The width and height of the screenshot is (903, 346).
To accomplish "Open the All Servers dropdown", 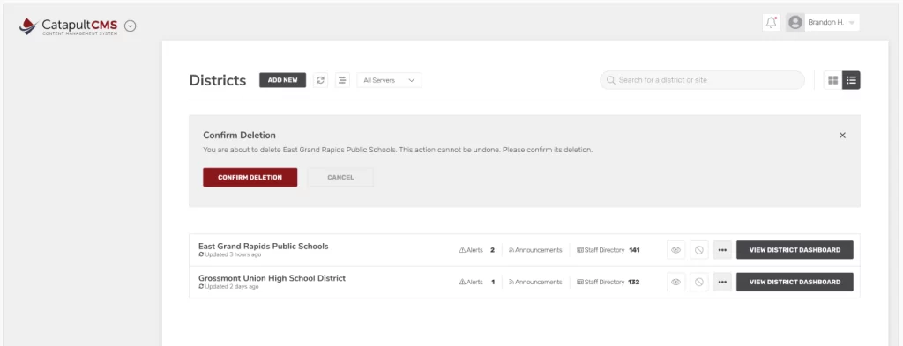I will tap(389, 80).
